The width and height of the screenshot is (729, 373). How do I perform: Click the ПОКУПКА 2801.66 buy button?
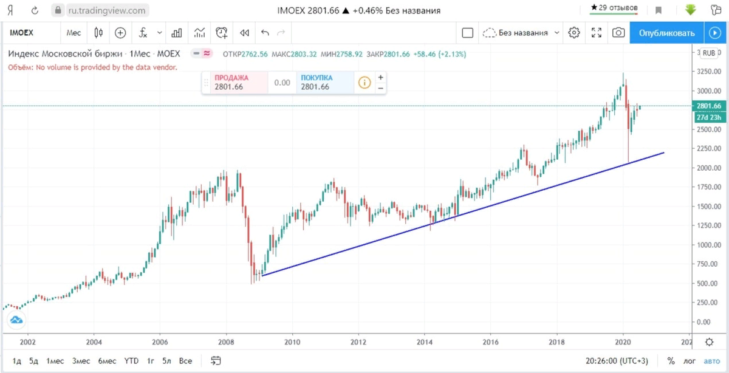(324, 82)
